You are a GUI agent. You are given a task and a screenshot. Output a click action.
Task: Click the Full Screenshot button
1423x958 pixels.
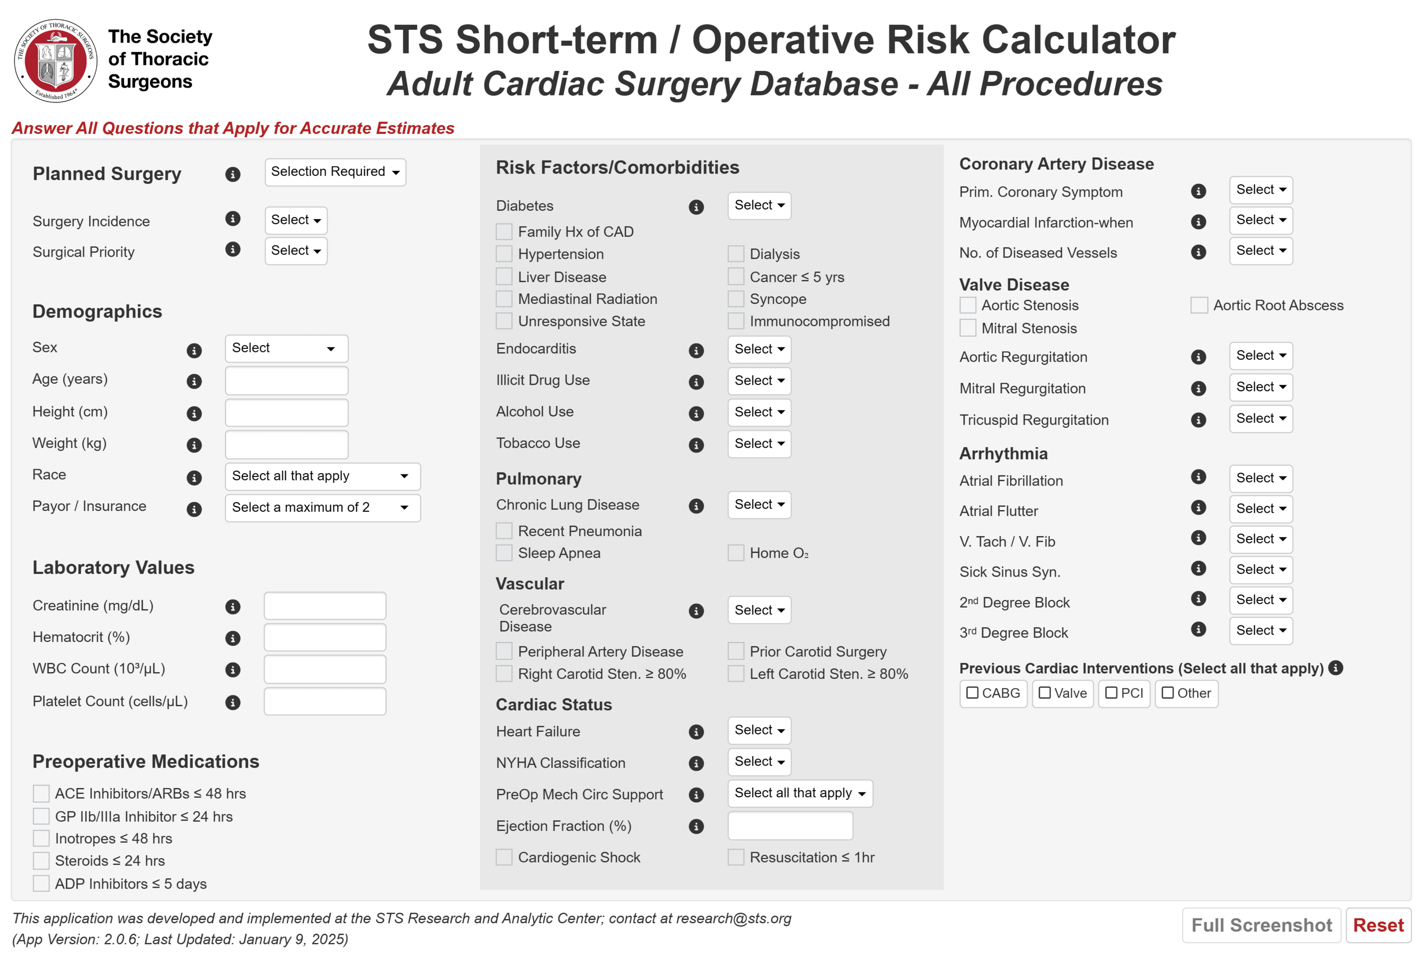tap(1261, 925)
